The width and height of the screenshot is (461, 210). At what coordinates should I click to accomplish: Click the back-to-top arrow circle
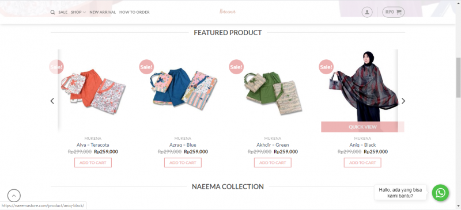pos(14,196)
